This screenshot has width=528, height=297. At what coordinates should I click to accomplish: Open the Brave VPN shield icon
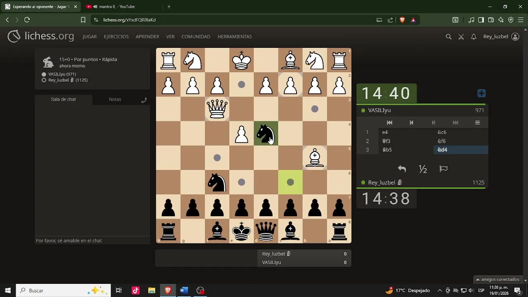[x=511, y=20]
